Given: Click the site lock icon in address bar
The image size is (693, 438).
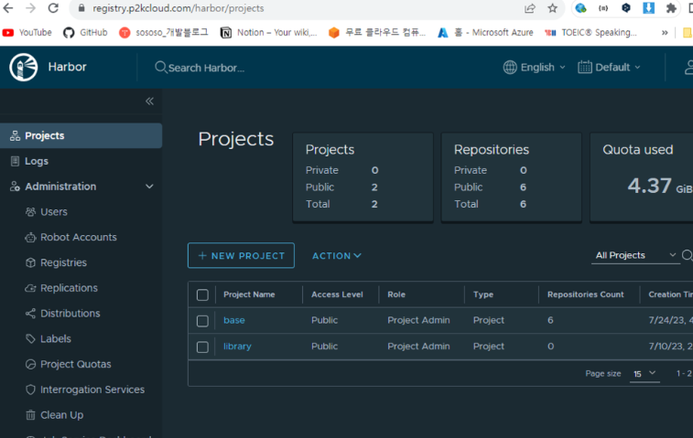Looking at the screenshot, I should coord(81,8).
